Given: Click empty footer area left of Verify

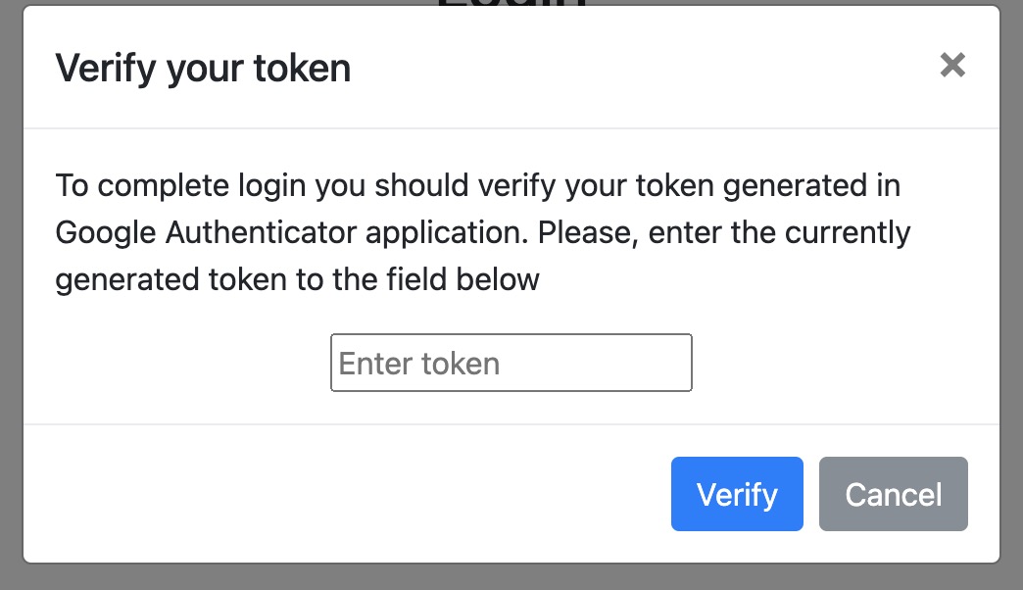Looking at the screenshot, I should pos(343,494).
